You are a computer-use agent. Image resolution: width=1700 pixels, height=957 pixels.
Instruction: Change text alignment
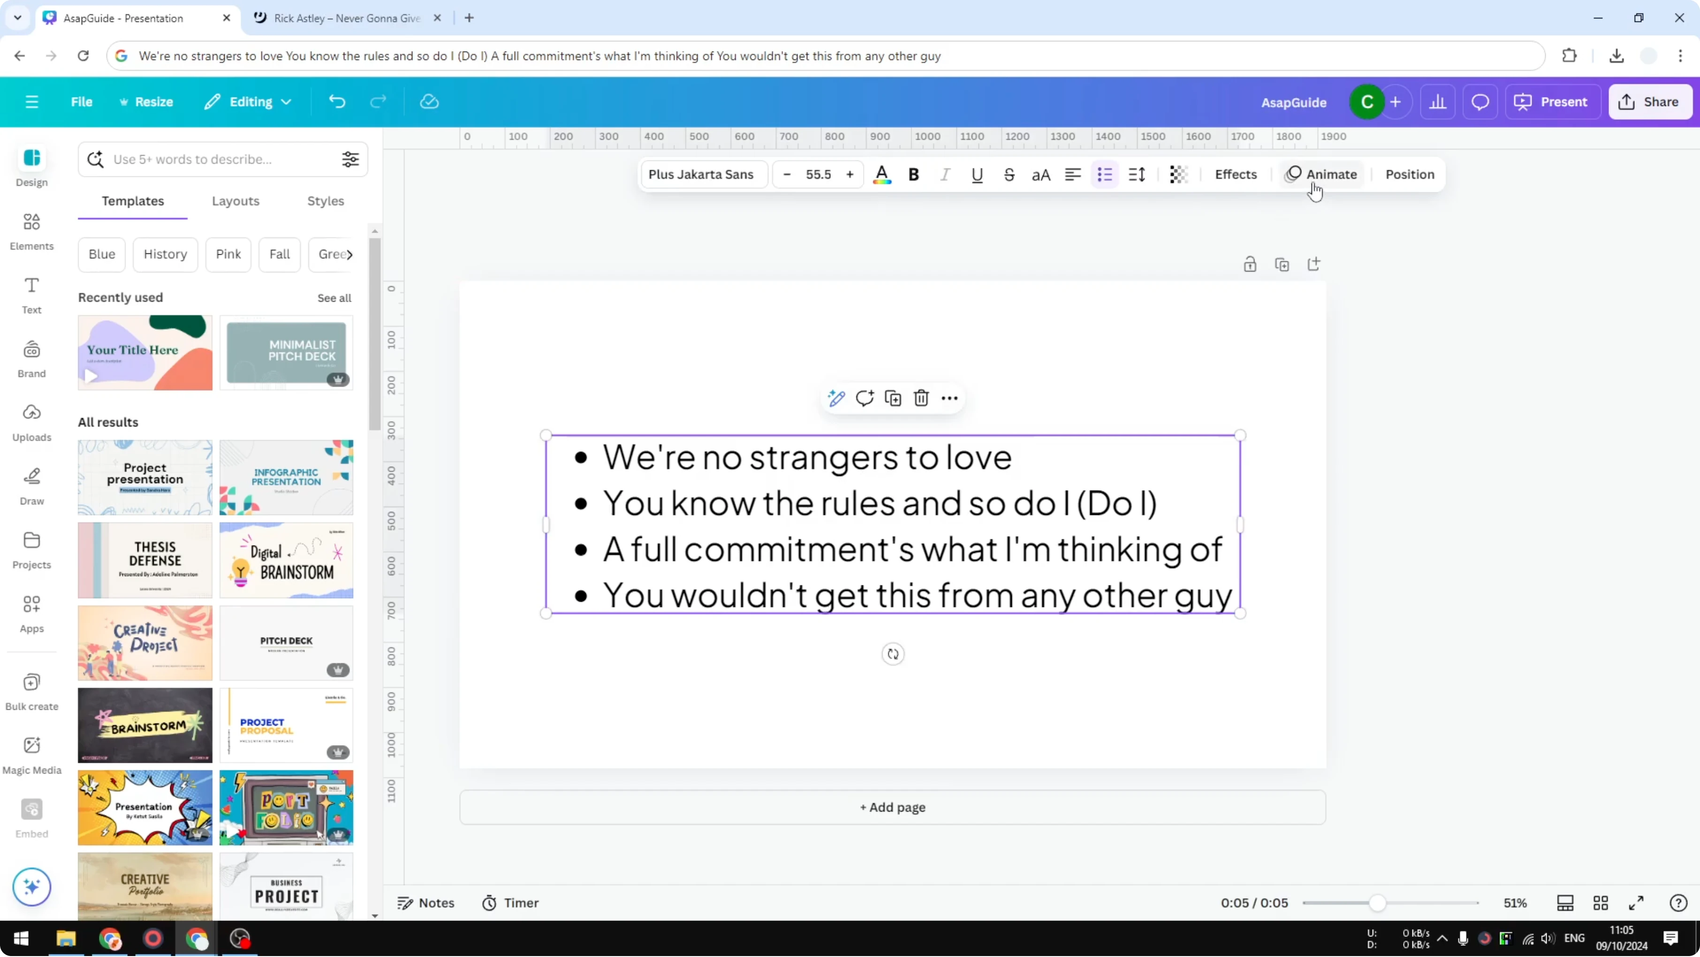coord(1073,174)
